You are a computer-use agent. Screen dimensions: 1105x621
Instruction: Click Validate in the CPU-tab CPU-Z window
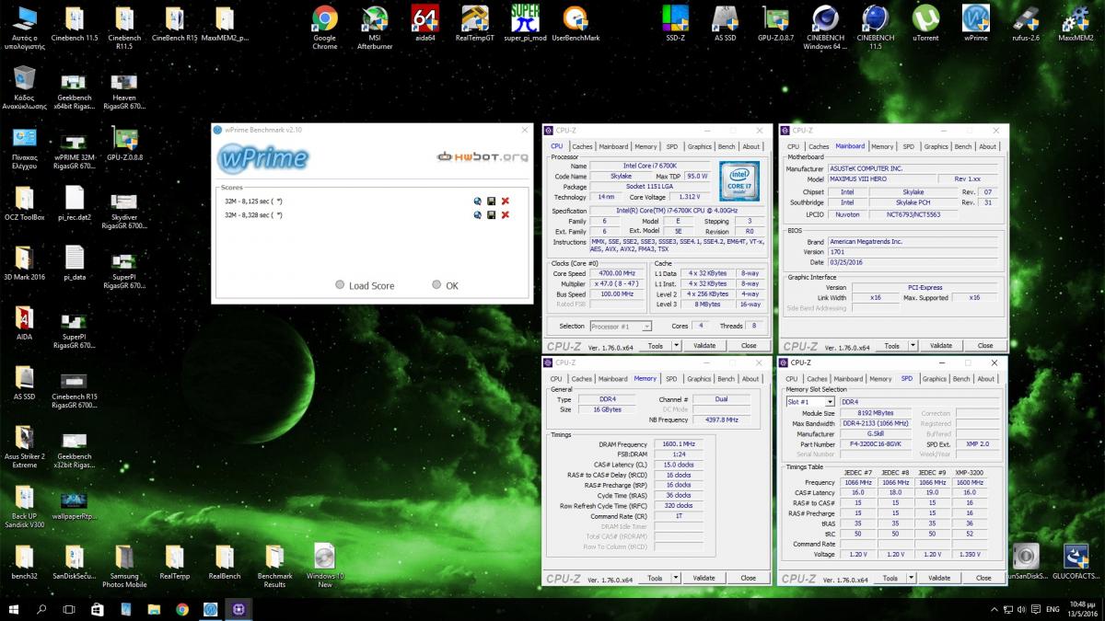704,346
